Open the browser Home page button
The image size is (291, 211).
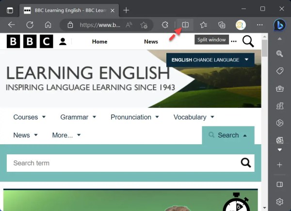(x=48, y=25)
